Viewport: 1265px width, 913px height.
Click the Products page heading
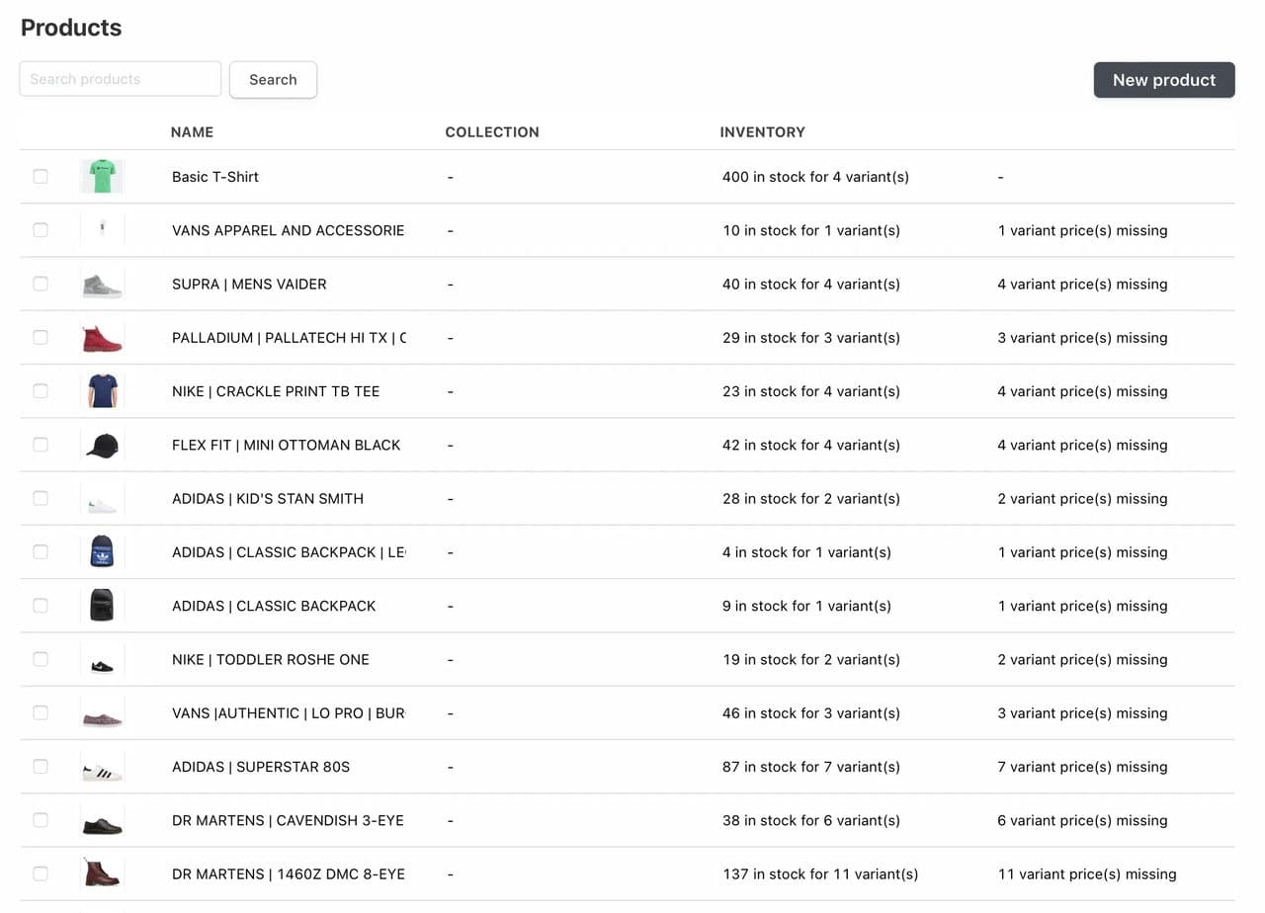(x=71, y=28)
